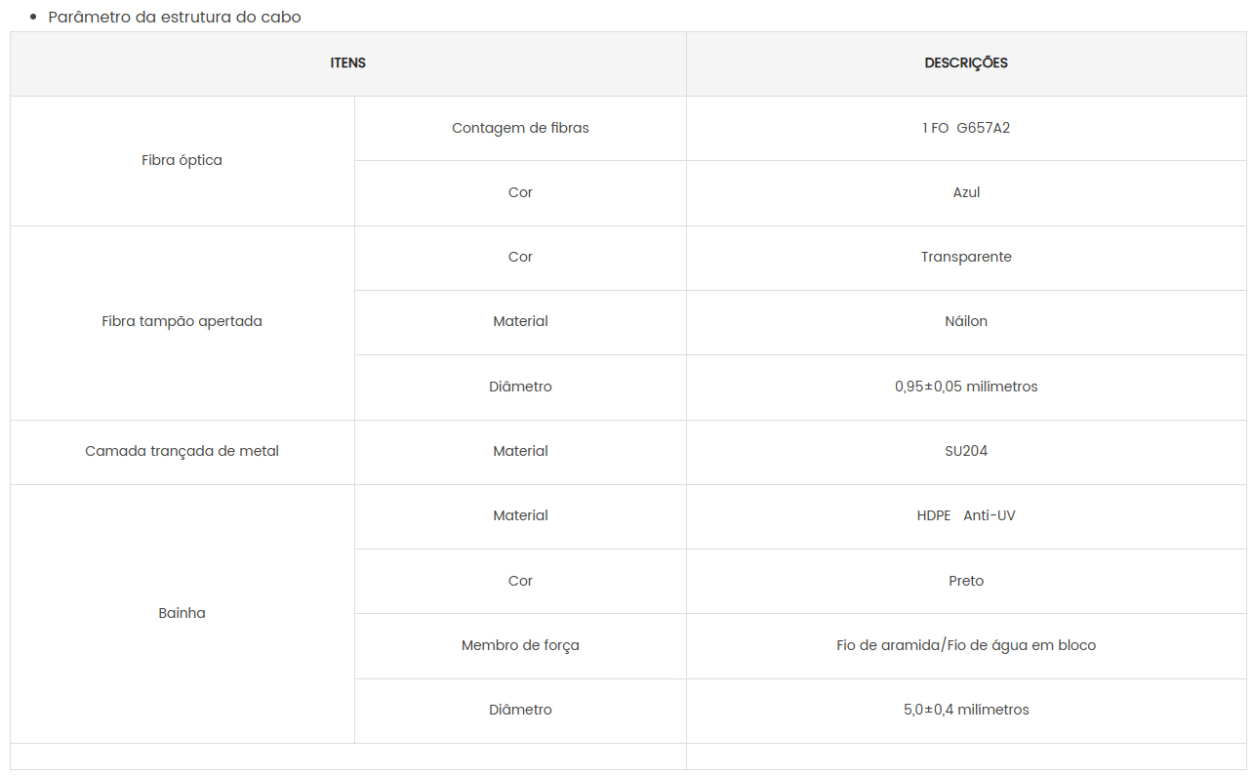Click the 'Transparente' value cell

tap(966, 257)
